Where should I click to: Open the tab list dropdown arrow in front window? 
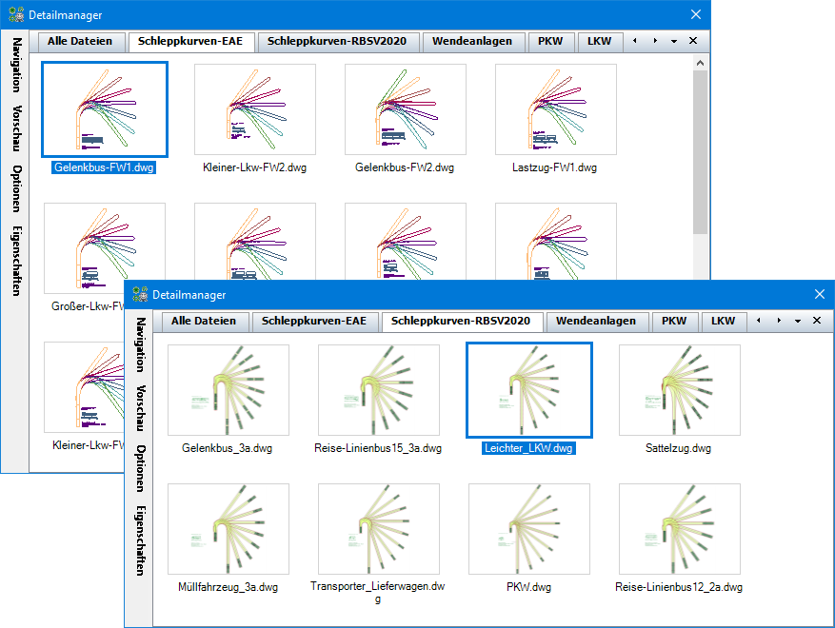click(x=797, y=322)
